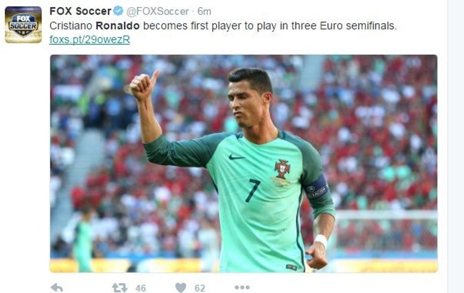Image resolution: width=464 pixels, height=293 pixels.
Task: Click the Nike swoosh on the jersey
Action: pyautogui.click(x=236, y=157)
